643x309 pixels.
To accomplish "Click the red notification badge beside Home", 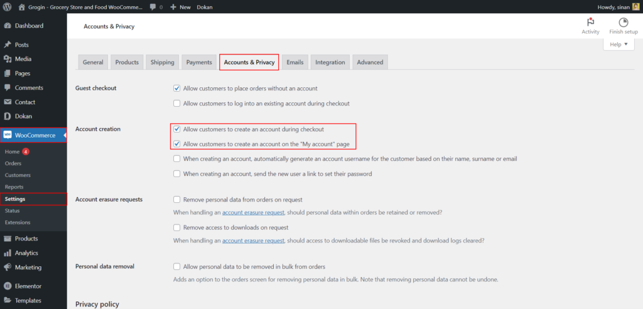I will [25, 152].
